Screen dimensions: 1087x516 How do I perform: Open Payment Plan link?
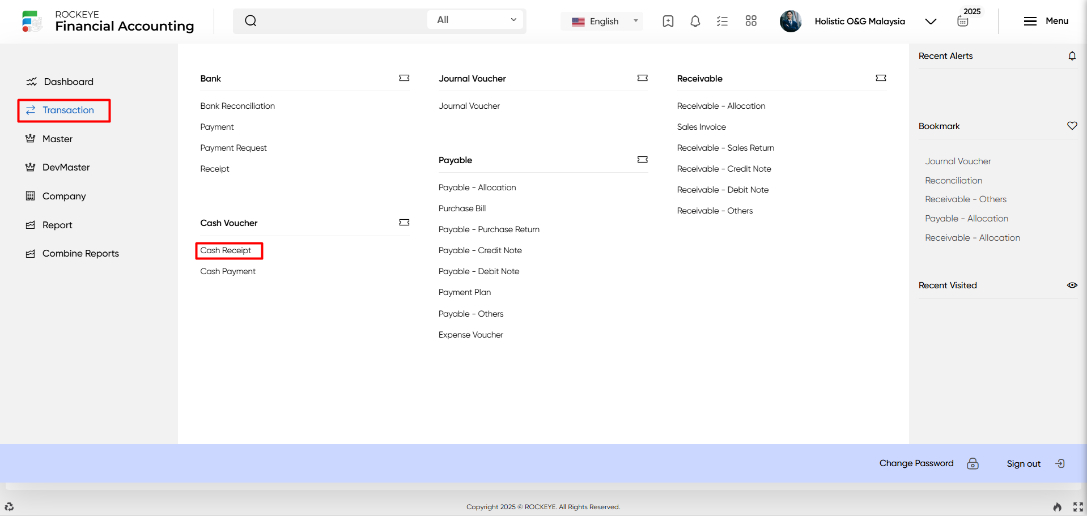(x=465, y=292)
